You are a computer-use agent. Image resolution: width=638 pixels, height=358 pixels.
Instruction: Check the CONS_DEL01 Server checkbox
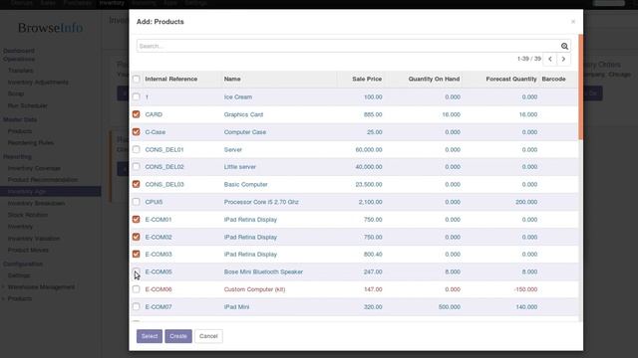137,149
